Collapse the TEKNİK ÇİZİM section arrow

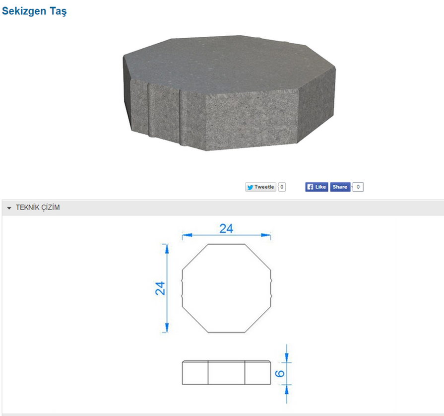tap(9, 208)
